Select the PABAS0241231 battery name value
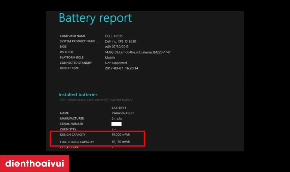This screenshot has height=172, width=290. tap(123, 113)
